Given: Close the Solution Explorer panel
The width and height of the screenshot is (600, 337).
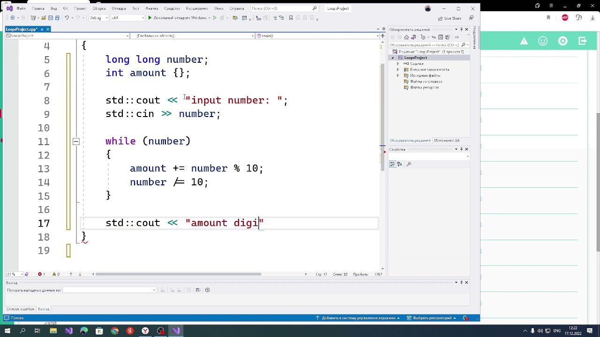Looking at the screenshot, I should pyautogui.click(x=466, y=29).
